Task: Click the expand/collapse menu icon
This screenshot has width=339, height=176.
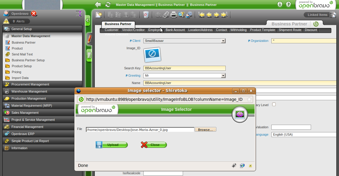Action: pos(79,14)
